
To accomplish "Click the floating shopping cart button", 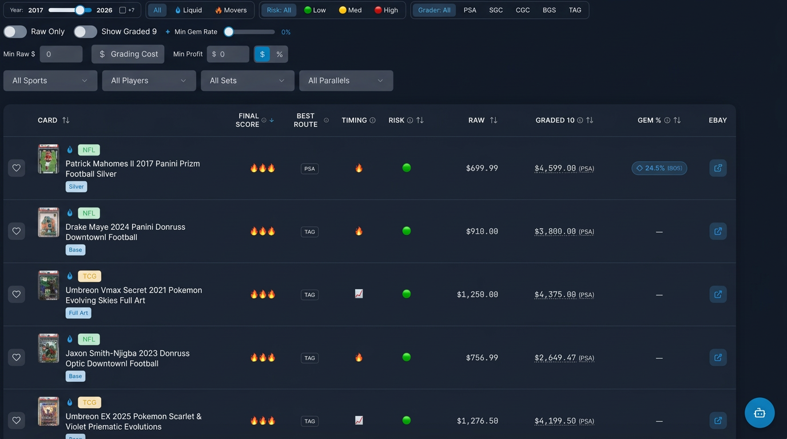I will point(759,413).
